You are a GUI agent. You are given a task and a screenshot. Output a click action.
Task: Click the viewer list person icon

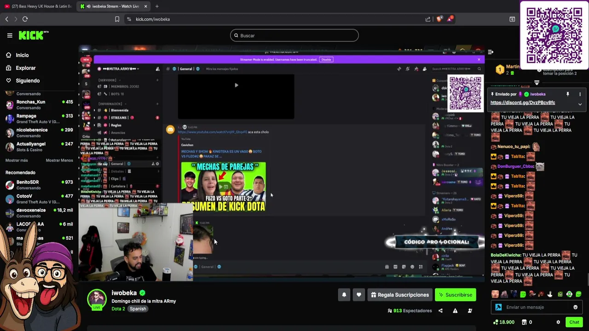click(x=470, y=311)
